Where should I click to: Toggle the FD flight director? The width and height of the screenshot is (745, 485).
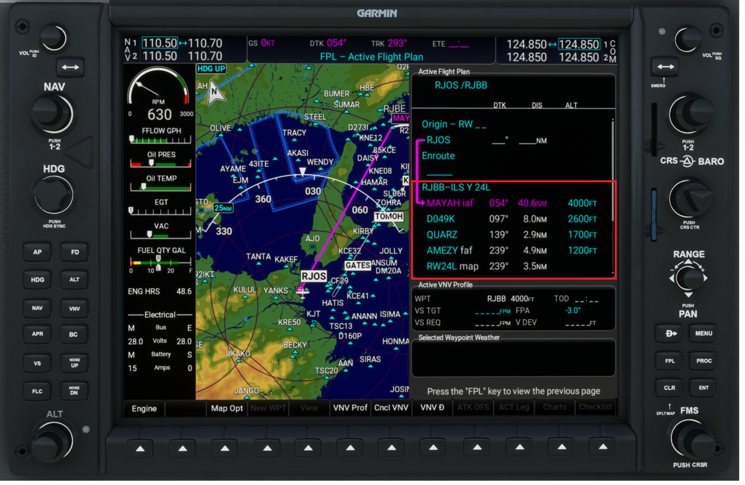click(74, 252)
